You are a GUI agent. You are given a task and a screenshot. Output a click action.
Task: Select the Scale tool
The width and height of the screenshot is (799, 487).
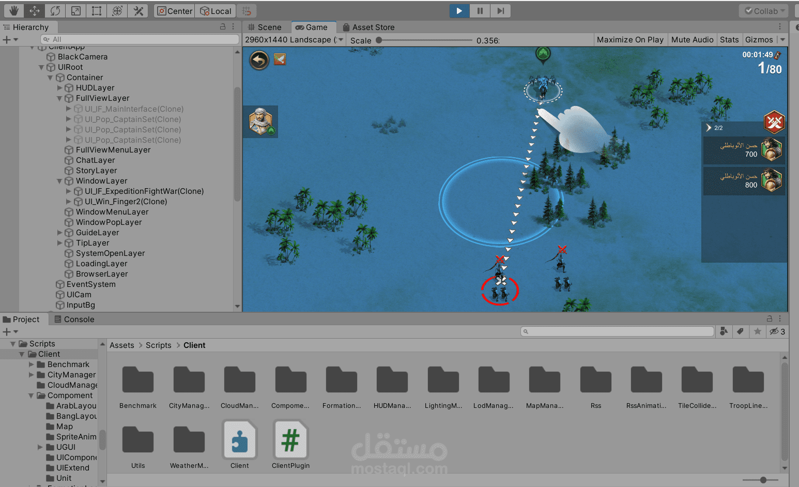tap(75, 11)
